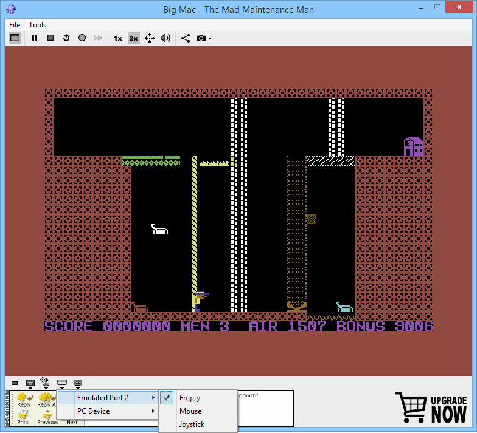
Task: Click the Reply icon in advertisement
Action: tap(24, 400)
